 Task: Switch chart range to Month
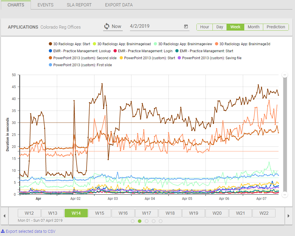pos(253,27)
